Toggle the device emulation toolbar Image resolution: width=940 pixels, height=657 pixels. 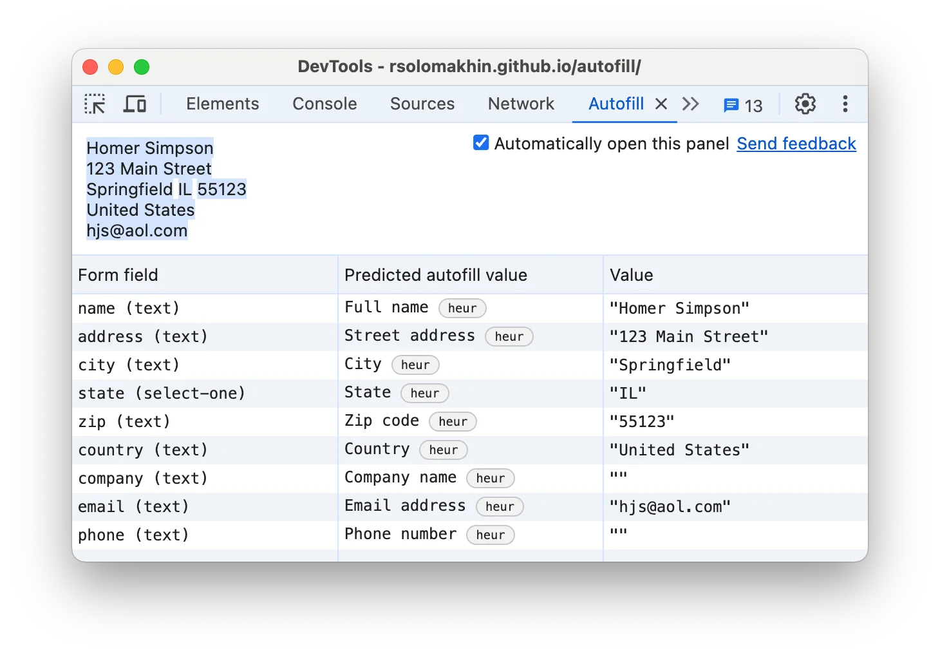coord(135,104)
